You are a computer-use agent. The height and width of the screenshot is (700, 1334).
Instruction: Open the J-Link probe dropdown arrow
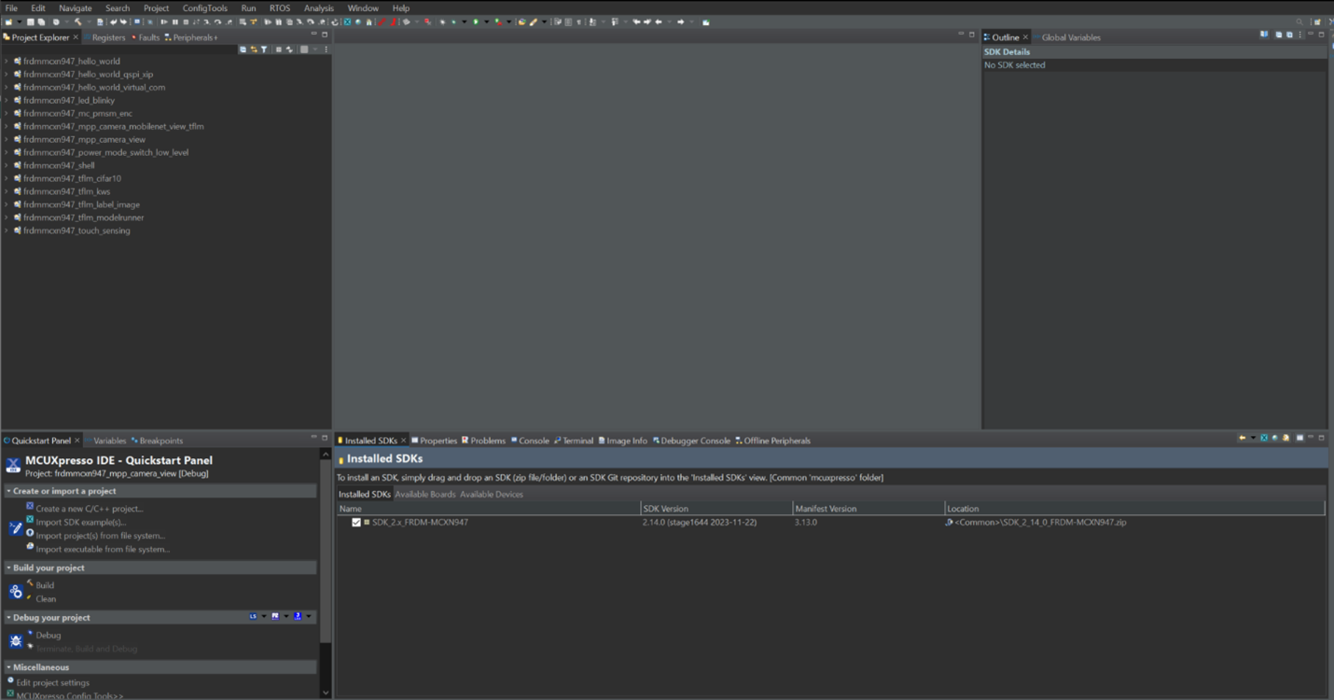[x=309, y=616]
